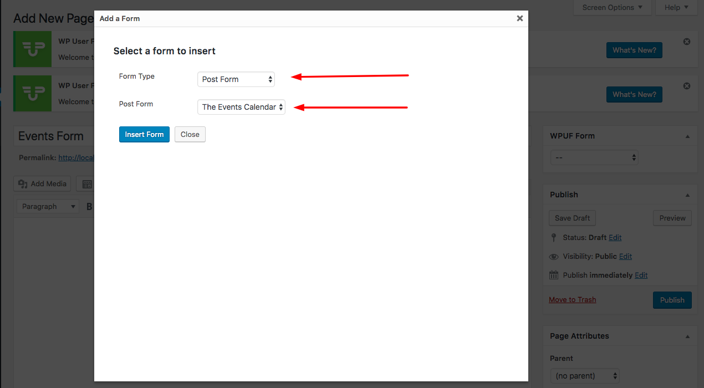This screenshot has width=704, height=388.
Task: Collapse the WPUF Form panel
Action: (x=687, y=136)
